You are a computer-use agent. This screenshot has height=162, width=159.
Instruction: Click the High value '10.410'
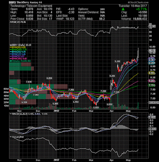pos(29,13)
